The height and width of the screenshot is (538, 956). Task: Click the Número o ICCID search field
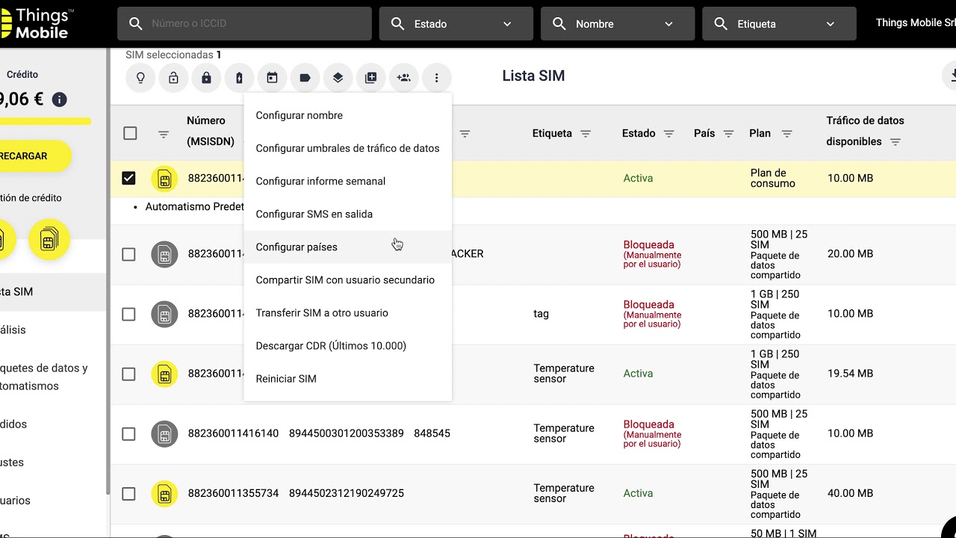[244, 24]
